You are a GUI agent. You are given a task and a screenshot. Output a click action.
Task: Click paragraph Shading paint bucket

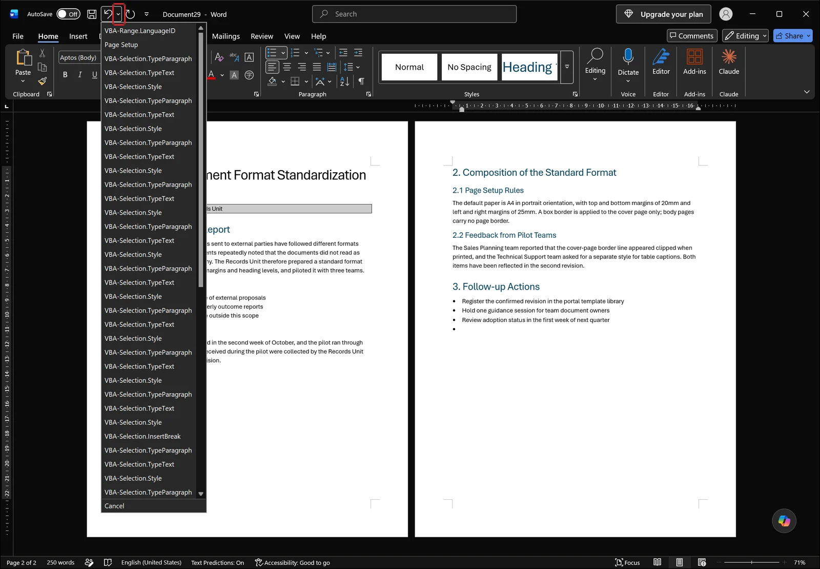tap(272, 81)
